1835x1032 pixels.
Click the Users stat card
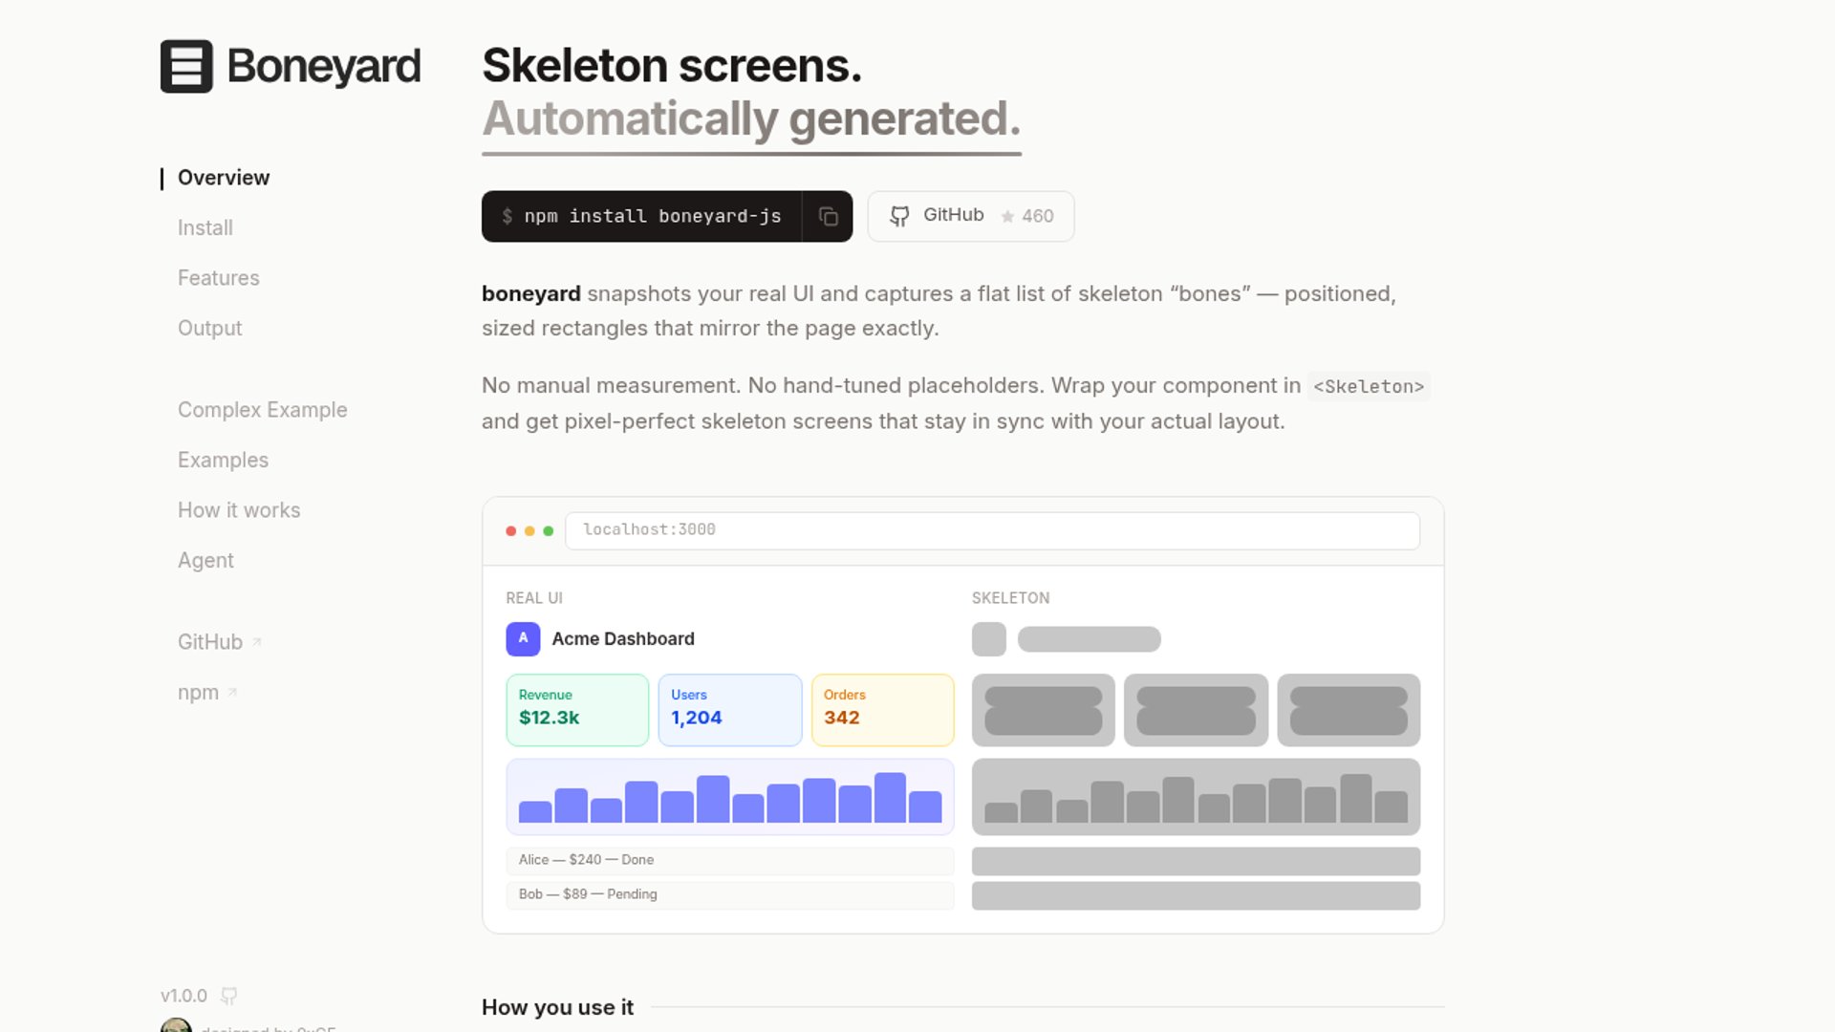click(730, 710)
